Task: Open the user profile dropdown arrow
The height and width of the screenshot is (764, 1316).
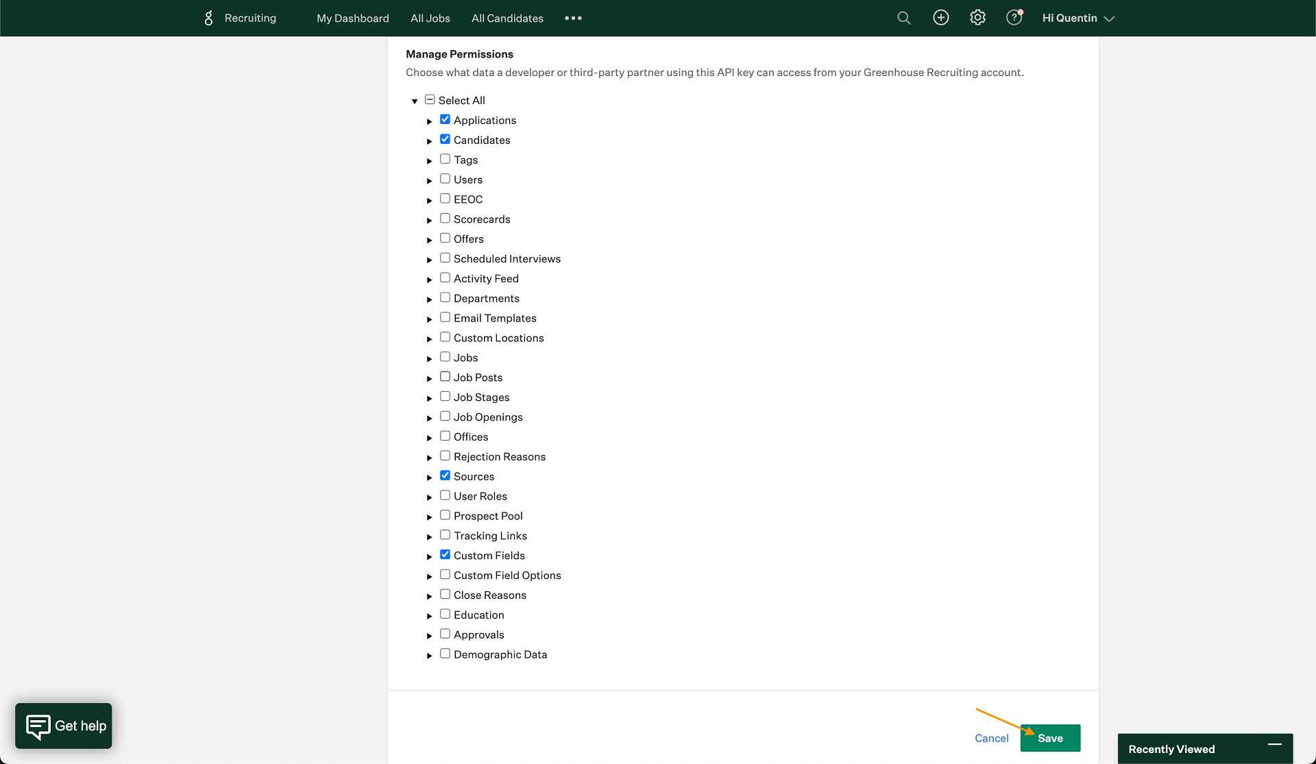Action: 1108,19
